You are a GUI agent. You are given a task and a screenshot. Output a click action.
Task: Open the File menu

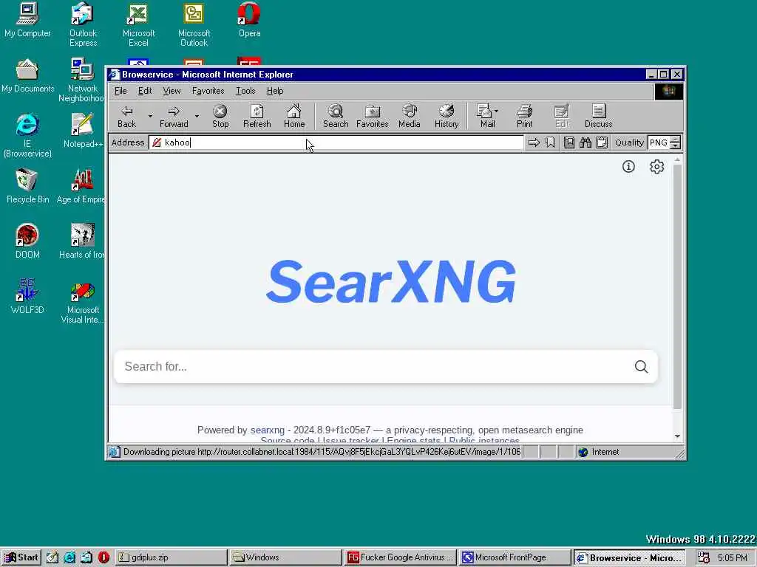(x=120, y=91)
